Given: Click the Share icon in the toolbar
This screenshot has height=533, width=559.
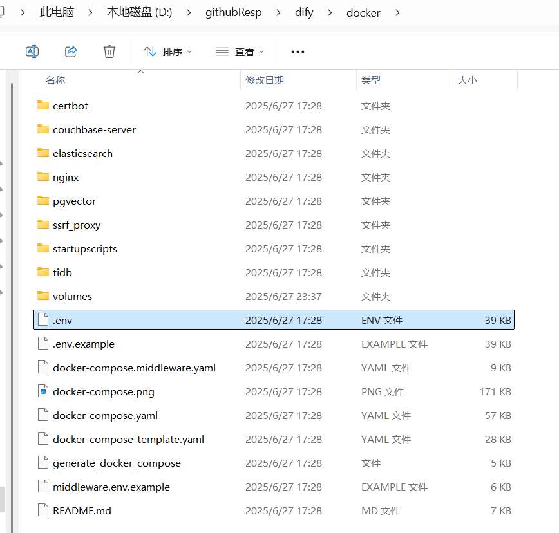Looking at the screenshot, I should coord(71,51).
